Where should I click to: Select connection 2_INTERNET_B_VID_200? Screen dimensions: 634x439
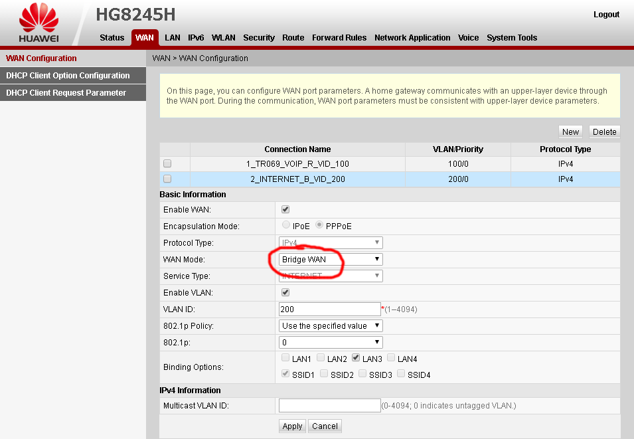click(x=297, y=179)
